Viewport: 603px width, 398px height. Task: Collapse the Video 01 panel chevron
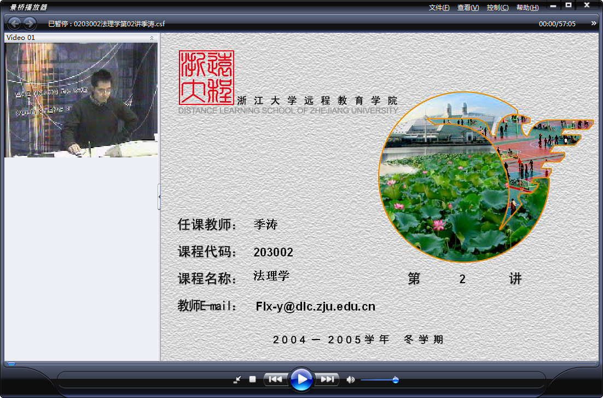coord(152,38)
